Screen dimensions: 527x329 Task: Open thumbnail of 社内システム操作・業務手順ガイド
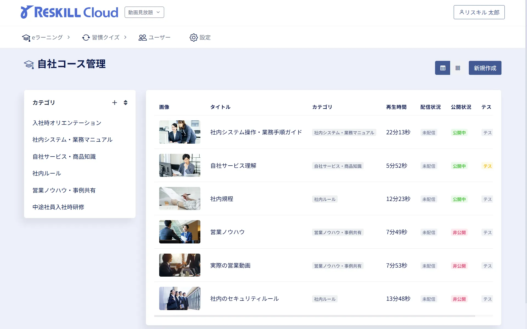(x=180, y=132)
